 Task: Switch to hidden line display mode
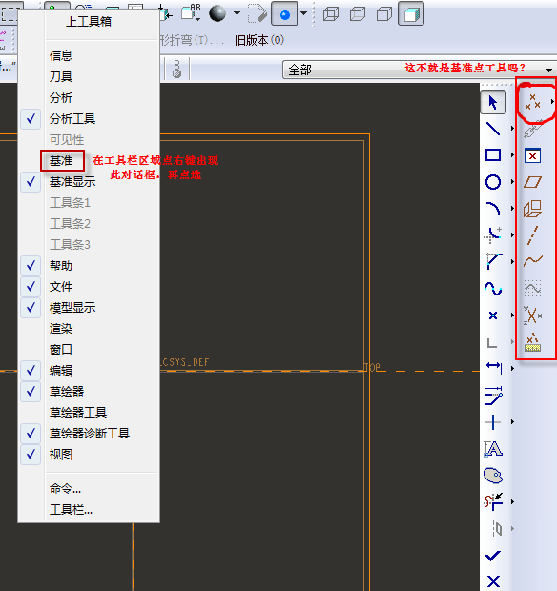358,14
